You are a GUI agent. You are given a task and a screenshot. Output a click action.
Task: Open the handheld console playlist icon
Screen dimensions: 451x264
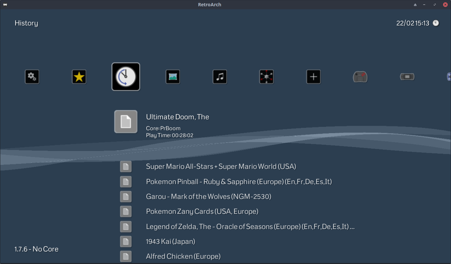click(407, 77)
